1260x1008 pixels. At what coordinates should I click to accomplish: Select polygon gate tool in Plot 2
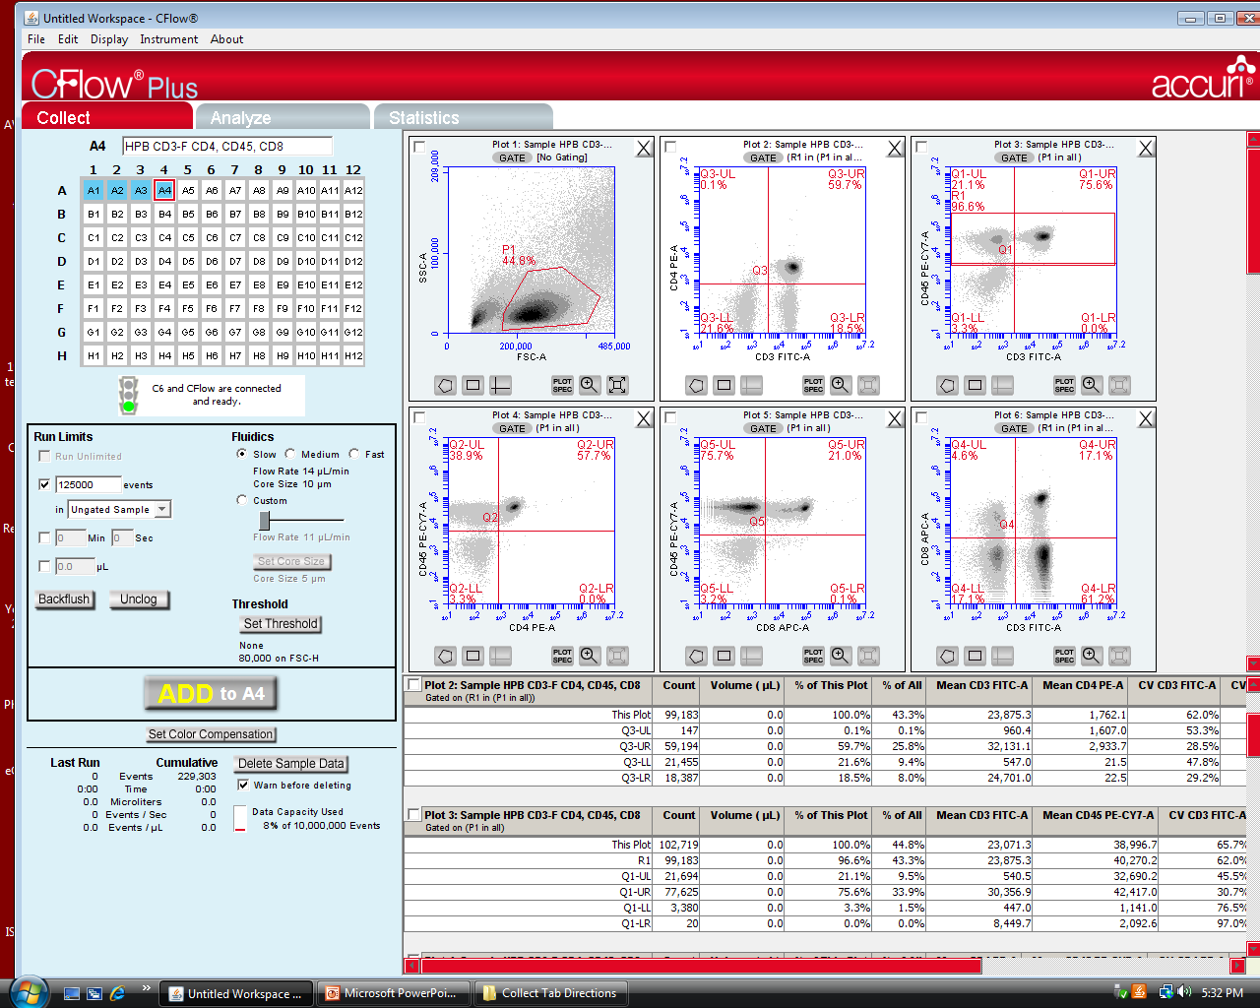(x=697, y=385)
